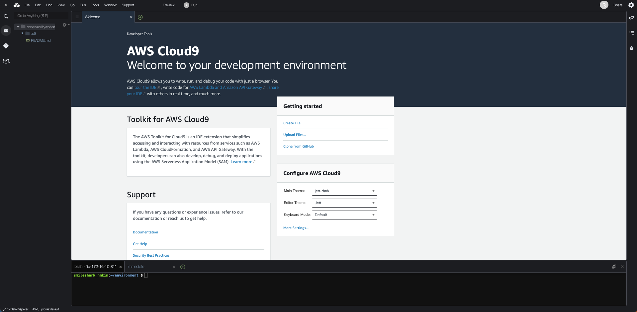Image resolution: width=637 pixels, height=312 pixels.
Task: Open the search panel magnifier icon
Action: (6, 16)
